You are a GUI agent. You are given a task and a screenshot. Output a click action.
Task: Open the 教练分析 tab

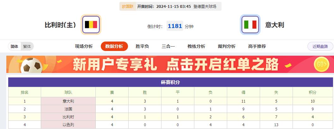[x=196, y=46]
